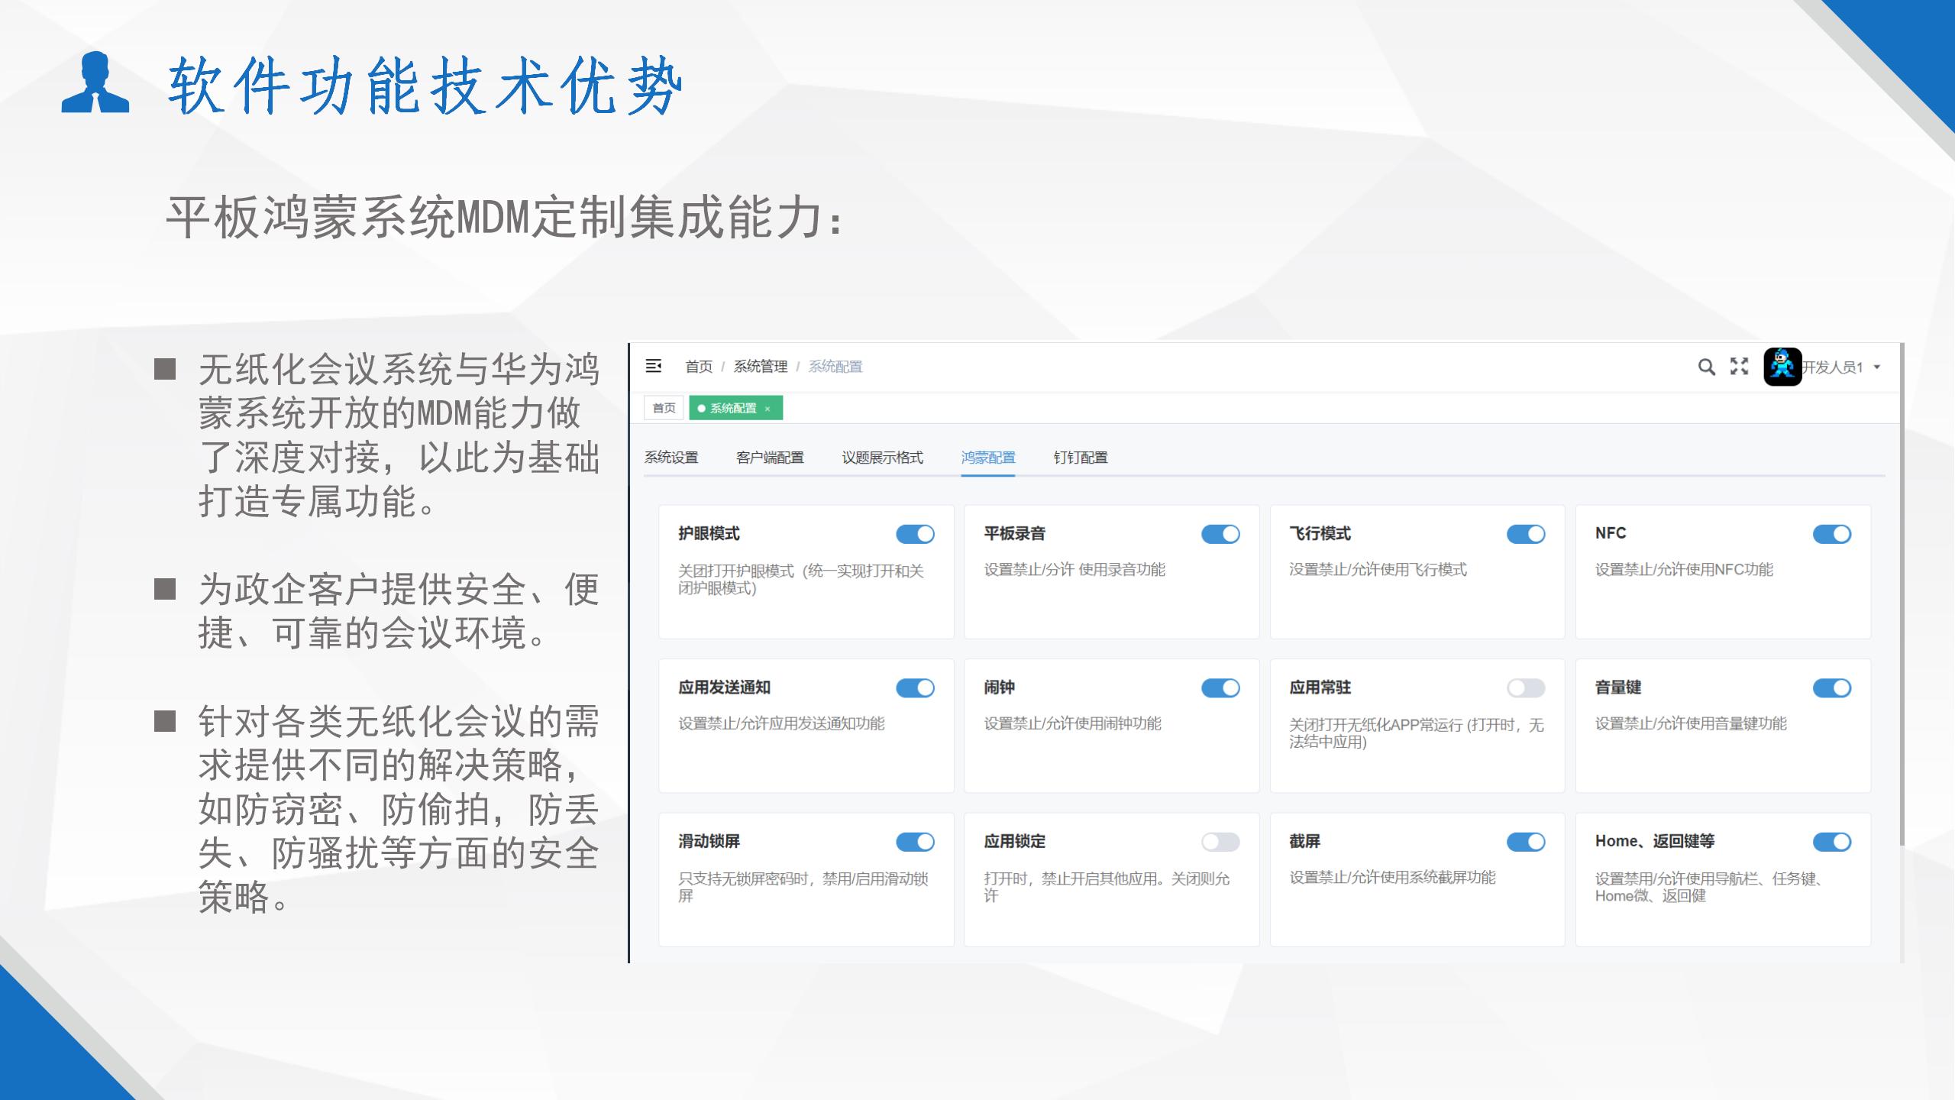
Task: Click the vertical scrollbar on right edge
Action: point(1902,596)
